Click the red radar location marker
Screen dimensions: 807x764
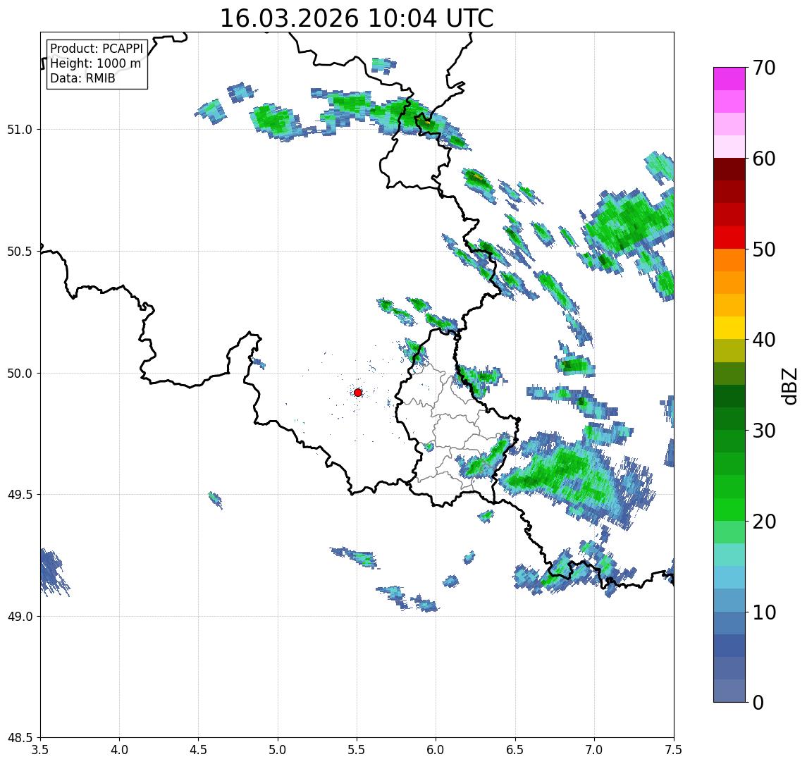[x=358, y=393]
